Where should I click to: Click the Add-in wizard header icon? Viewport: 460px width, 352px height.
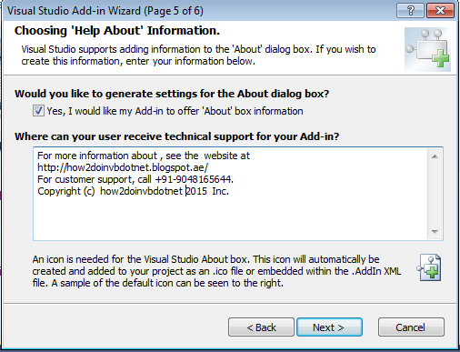[x=427, y=49]
